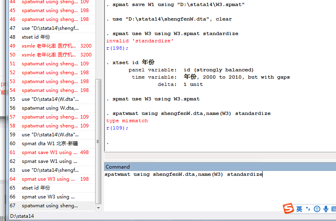Click the r(198); error code link in Results

117,48
